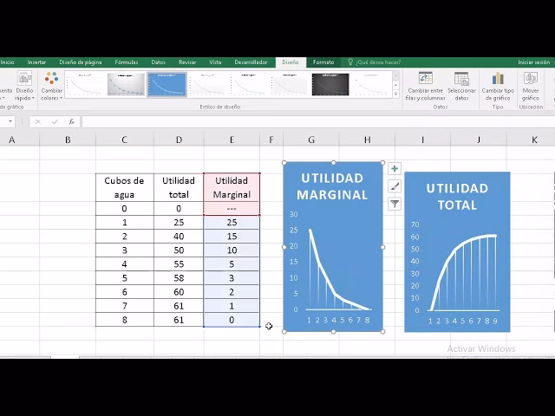555x416 pixels.
Task: Click Cambiar entre filas y columnas icon
Action: 425,80
